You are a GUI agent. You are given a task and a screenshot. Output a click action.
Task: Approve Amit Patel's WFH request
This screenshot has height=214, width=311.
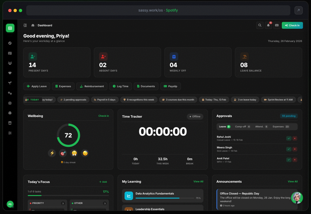289,160
